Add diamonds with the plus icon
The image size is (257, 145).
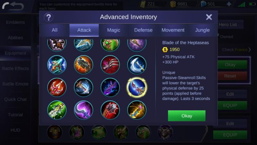point(229,4)
